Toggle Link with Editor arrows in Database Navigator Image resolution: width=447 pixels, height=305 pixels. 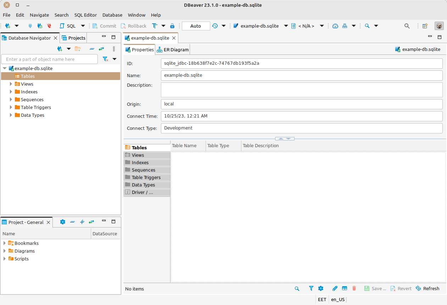pyautogui.click(x=101, y=49)
